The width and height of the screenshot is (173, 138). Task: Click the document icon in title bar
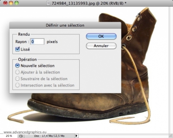click(48, 3)
